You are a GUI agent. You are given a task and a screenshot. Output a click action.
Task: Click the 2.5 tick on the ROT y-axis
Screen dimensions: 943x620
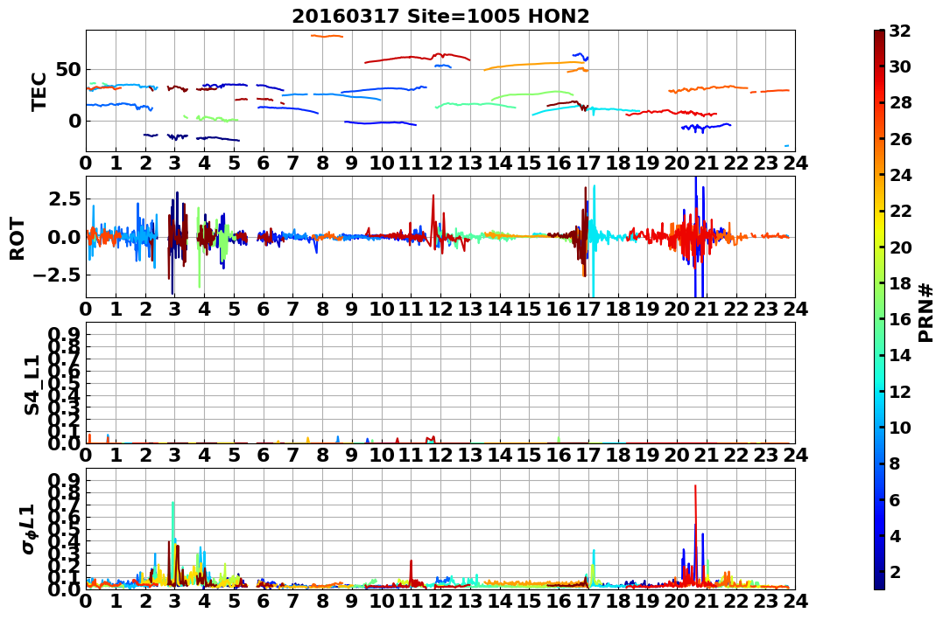point(64,199)
